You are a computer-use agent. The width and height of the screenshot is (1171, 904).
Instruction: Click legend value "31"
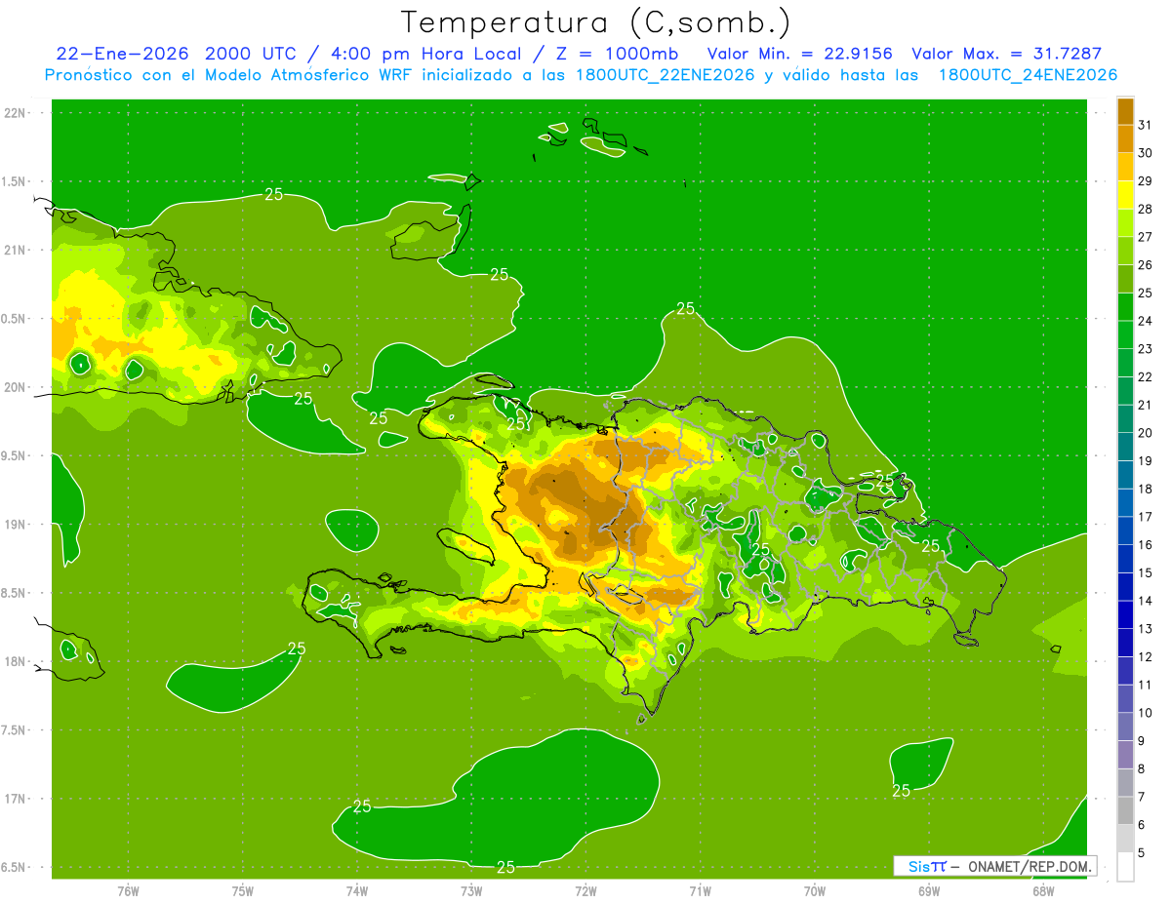(1146, 125)
